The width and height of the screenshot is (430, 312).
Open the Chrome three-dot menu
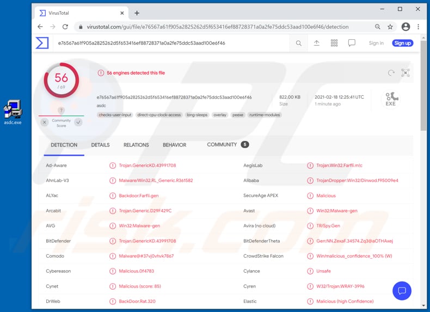click(x=418, y=27)
